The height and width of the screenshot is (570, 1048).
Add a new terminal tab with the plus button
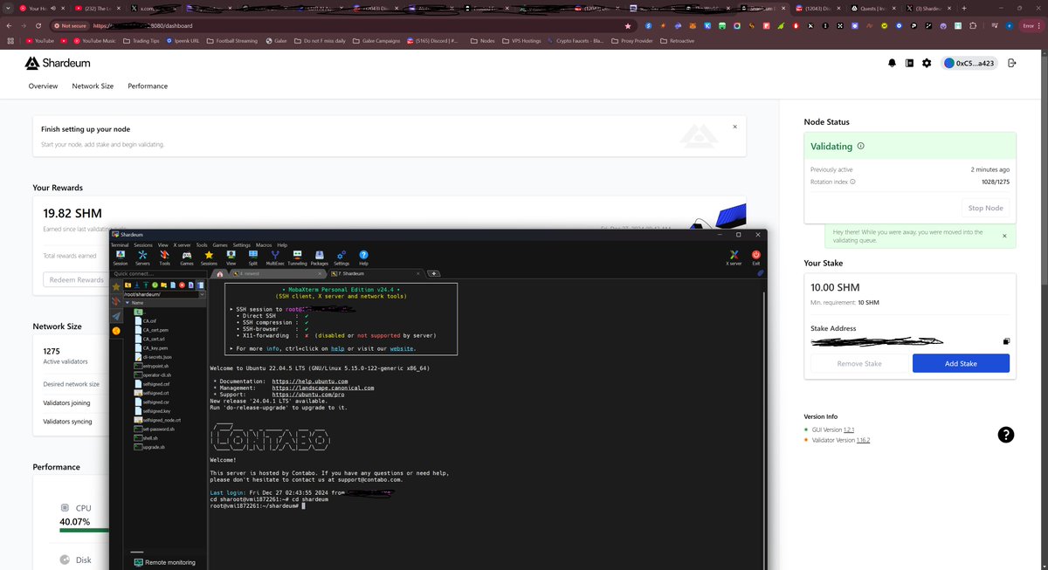pyautogui.click(x=433, y=273)
